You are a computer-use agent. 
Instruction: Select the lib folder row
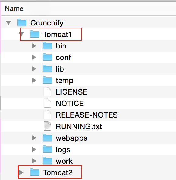pyautogui.click(x=89, y=69)
